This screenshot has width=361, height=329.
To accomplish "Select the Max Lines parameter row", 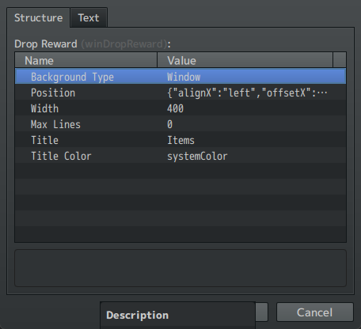I will [180, 124].
